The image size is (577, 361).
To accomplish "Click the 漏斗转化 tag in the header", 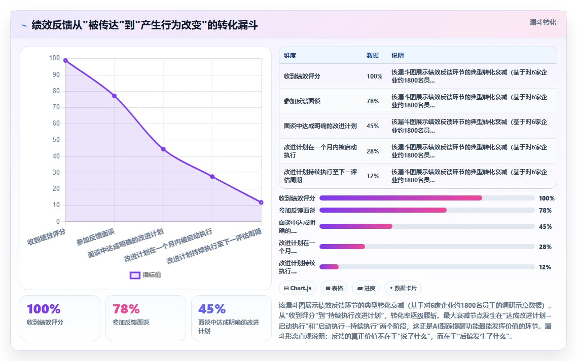I will tap(543, 22).
